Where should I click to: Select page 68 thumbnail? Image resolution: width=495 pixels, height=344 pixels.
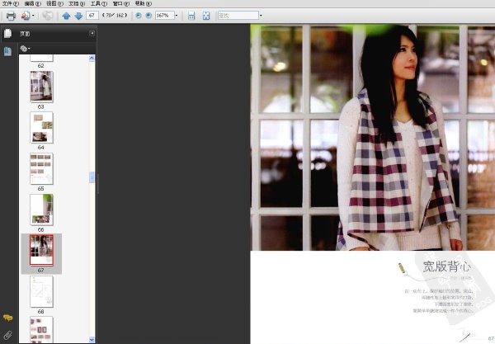[x=42, y=291]
